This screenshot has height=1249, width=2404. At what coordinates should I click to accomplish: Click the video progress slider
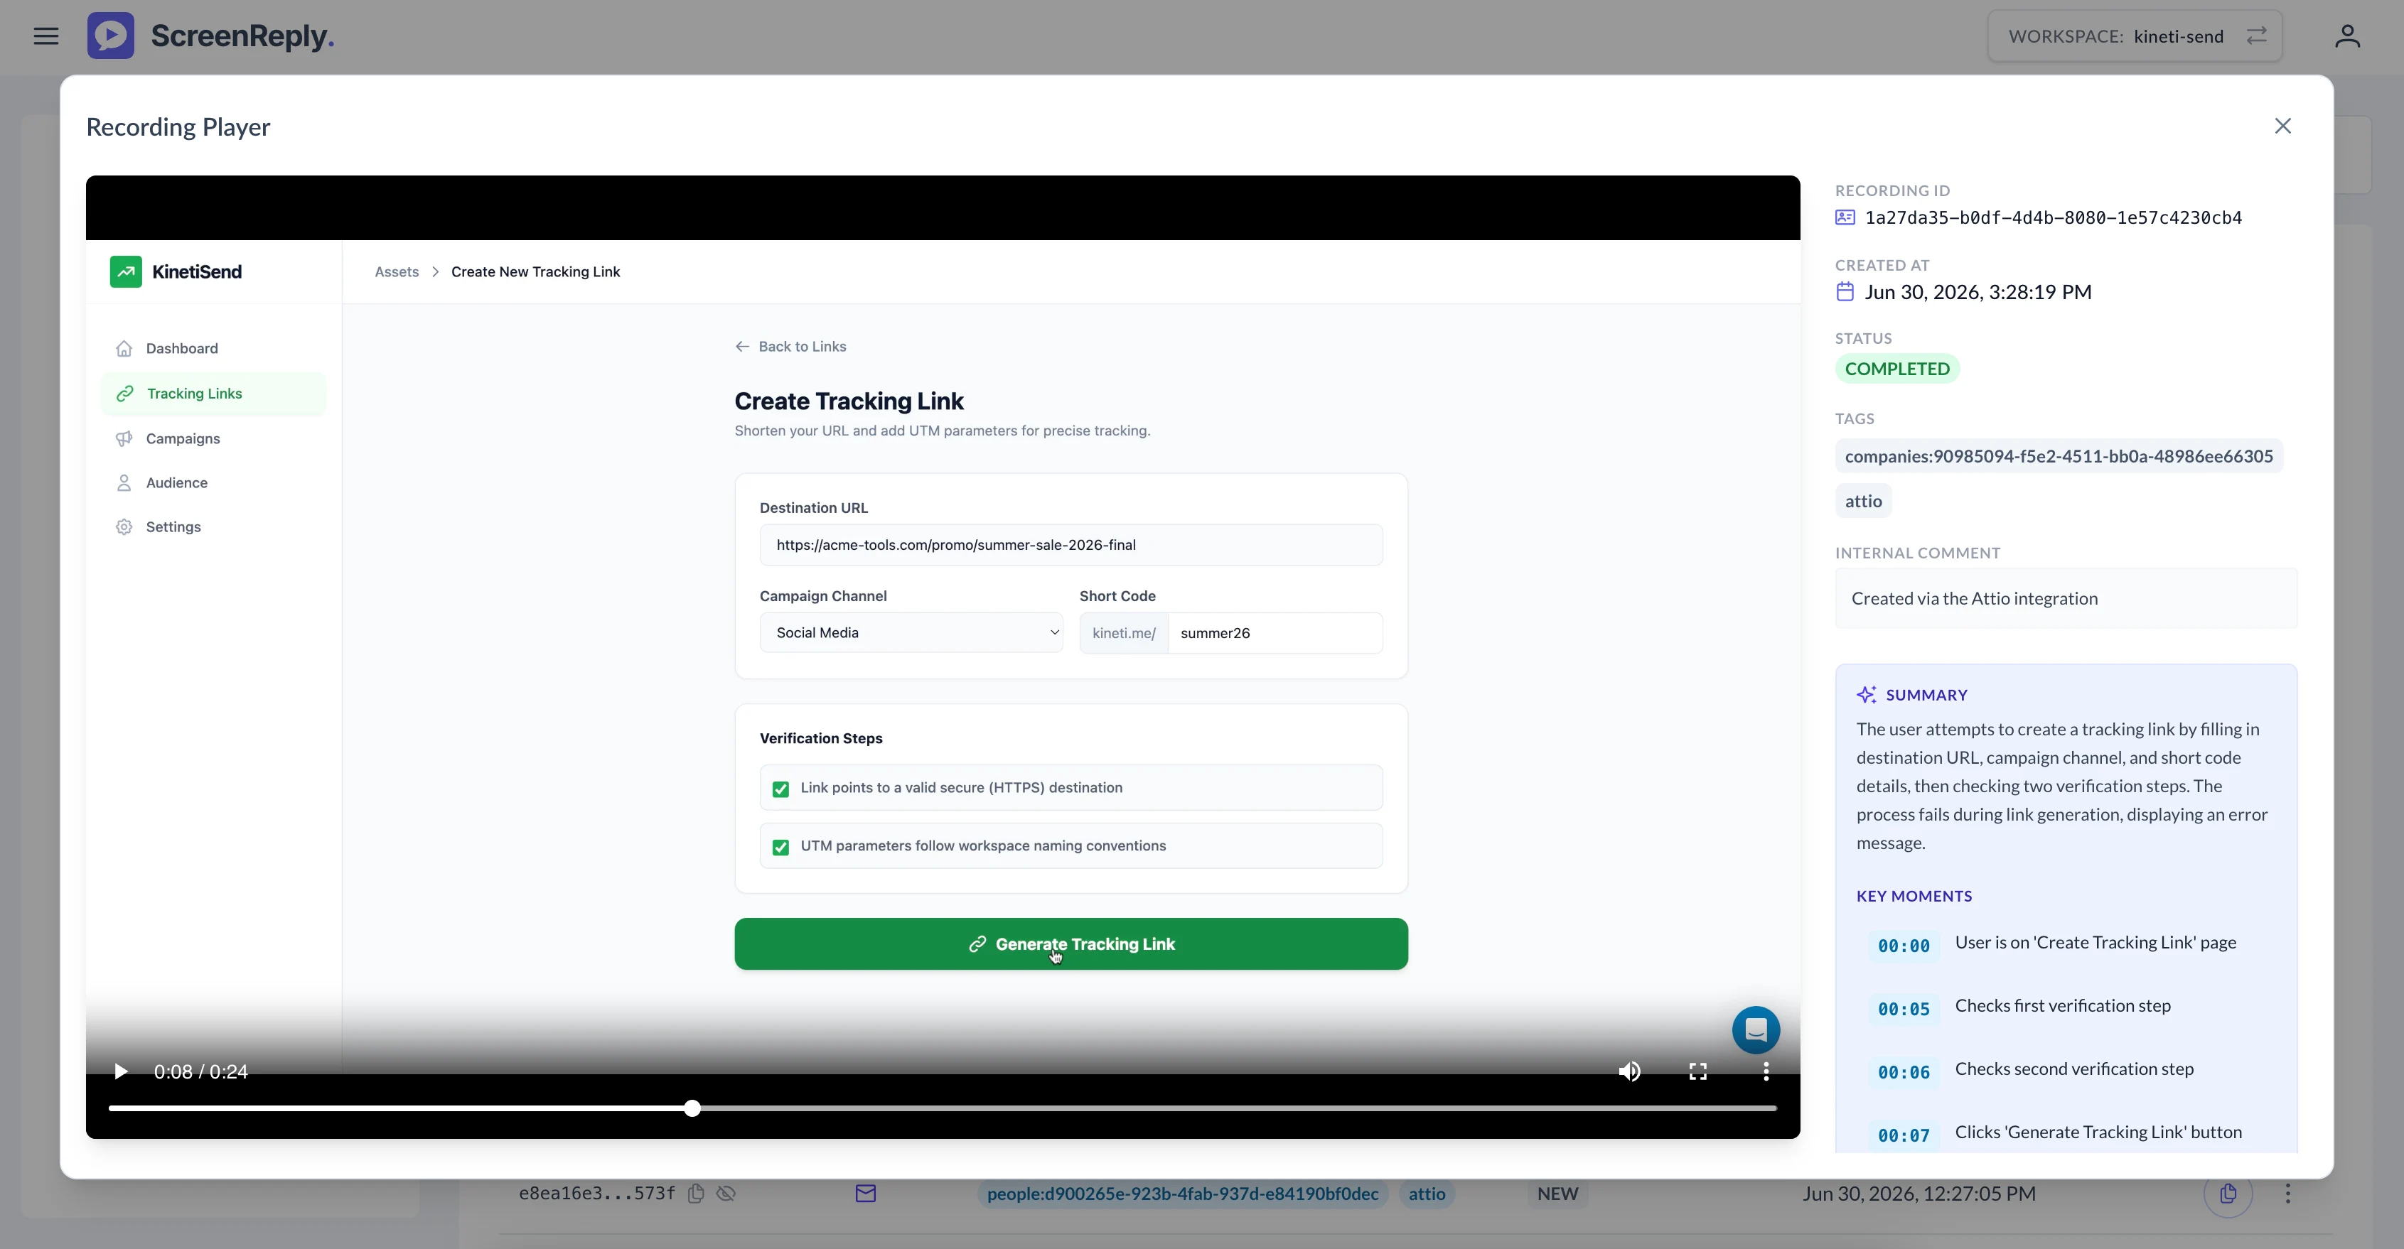(x=943, y=1108)
